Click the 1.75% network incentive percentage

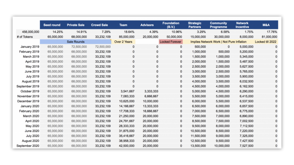[x=249, y=32]
